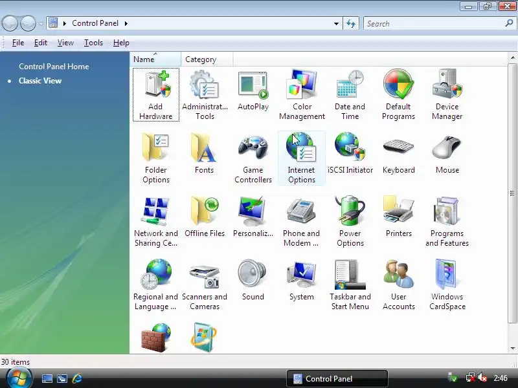The height and width of the screenshot is (388, 518).
Task: Switch between windows Quick Launch icon
Action: click(62, 378)
